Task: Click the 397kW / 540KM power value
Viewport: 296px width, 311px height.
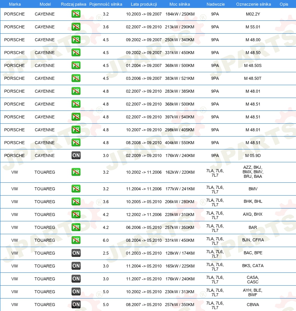Action: [180, 117]
